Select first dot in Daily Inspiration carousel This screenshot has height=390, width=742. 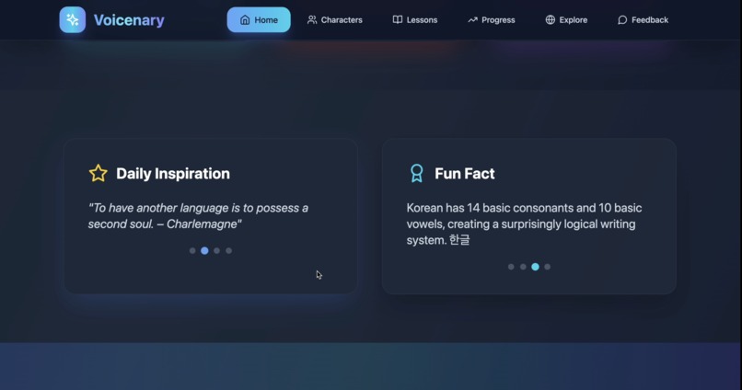click(192, 250)
